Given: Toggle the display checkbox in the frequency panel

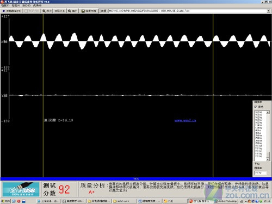Looking at the screenshot, I should [x=256, y=107].
